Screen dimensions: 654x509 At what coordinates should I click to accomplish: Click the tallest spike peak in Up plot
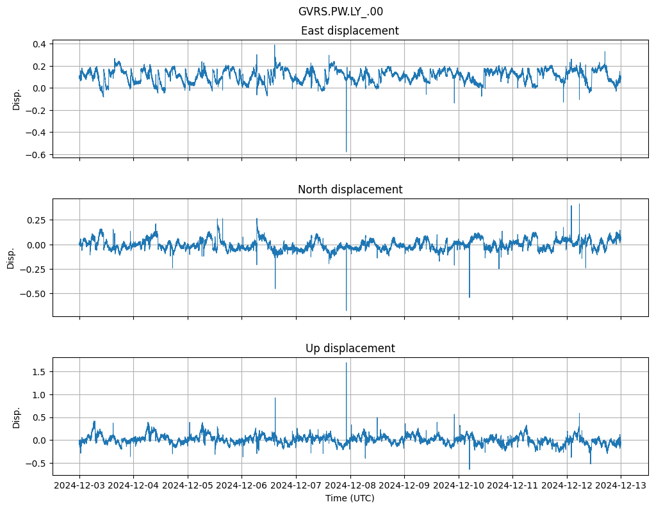tap(346, 363)
